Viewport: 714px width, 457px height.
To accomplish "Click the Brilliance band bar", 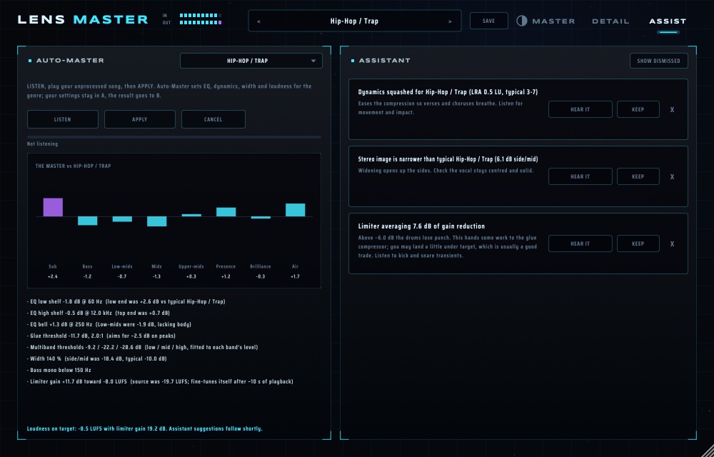I will point(261,218).
